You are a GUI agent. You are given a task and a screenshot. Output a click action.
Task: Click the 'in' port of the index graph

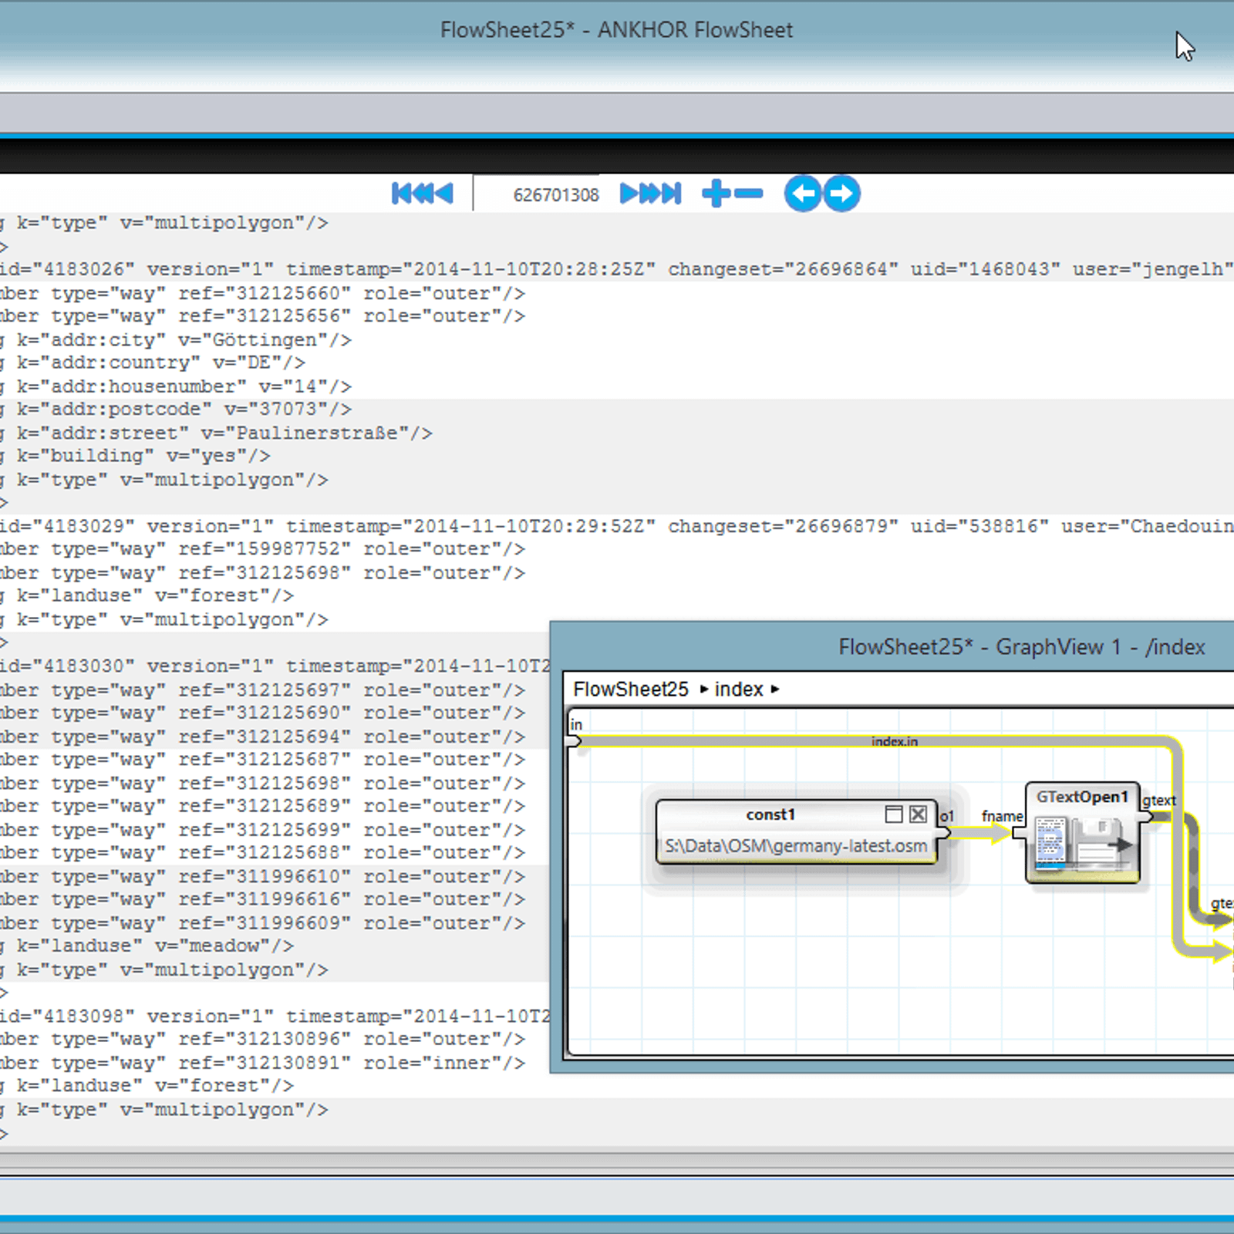click(575, 741)
